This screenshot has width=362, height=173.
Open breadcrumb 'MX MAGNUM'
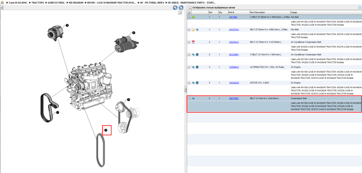point(76,3)
